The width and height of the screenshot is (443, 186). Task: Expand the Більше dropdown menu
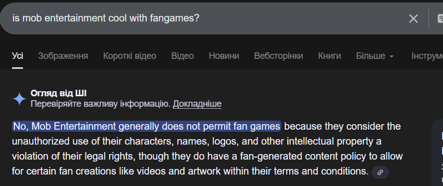pos(375,56)
